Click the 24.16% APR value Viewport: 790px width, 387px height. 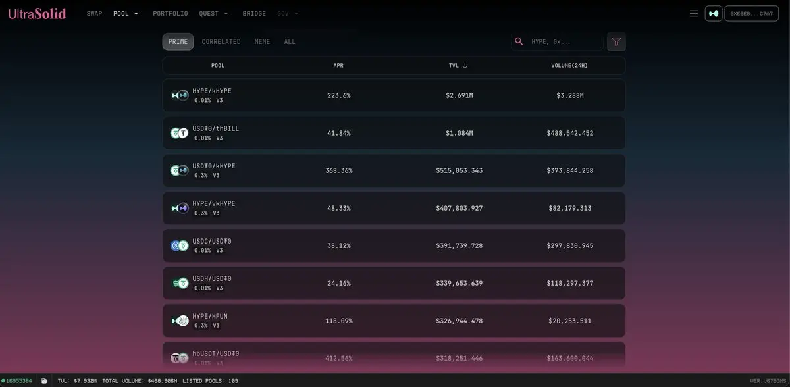[x=339, y=283]
